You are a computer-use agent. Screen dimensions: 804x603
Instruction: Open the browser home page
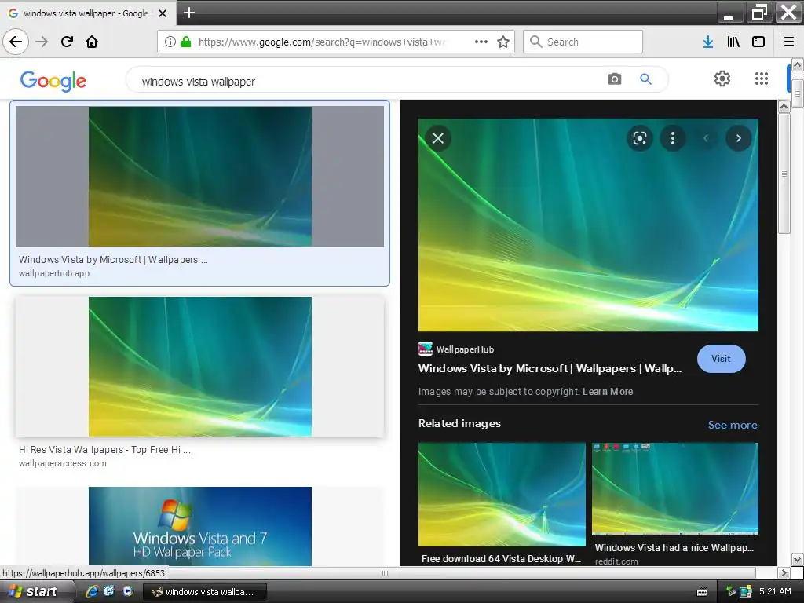click(x=92, y=42)
